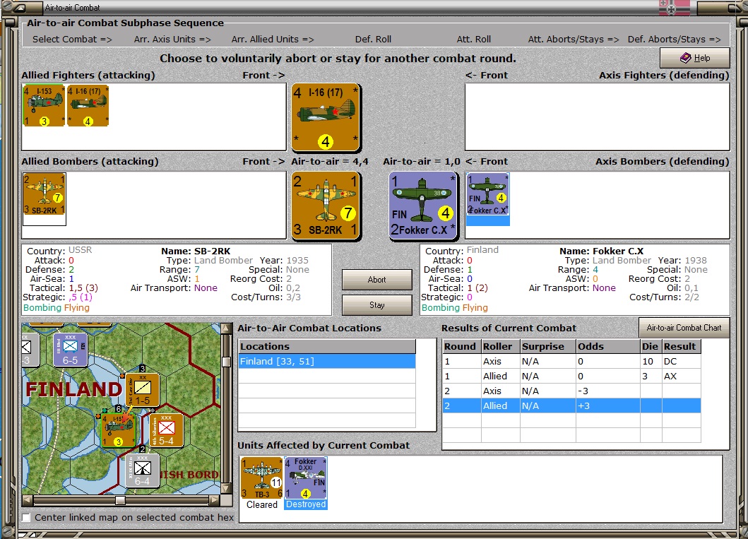Click the map scroll down arrow

pos(227,488)
